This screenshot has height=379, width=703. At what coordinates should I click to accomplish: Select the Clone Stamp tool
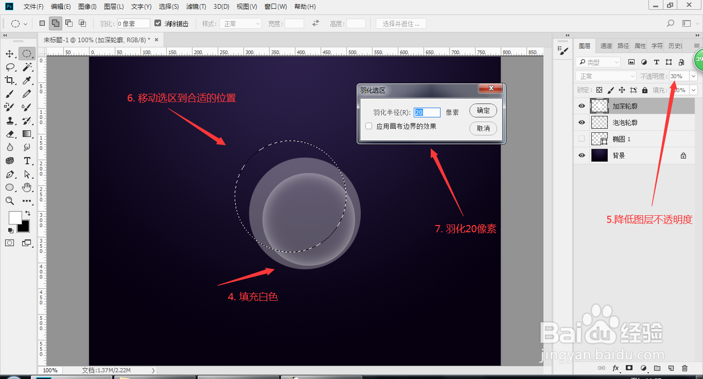(x=10, y=120)
